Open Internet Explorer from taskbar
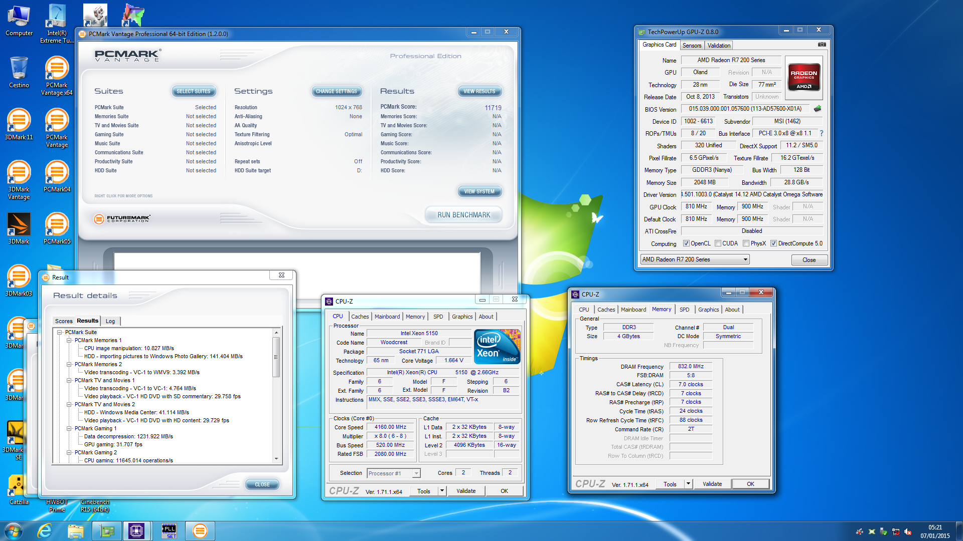 point(45,531)
